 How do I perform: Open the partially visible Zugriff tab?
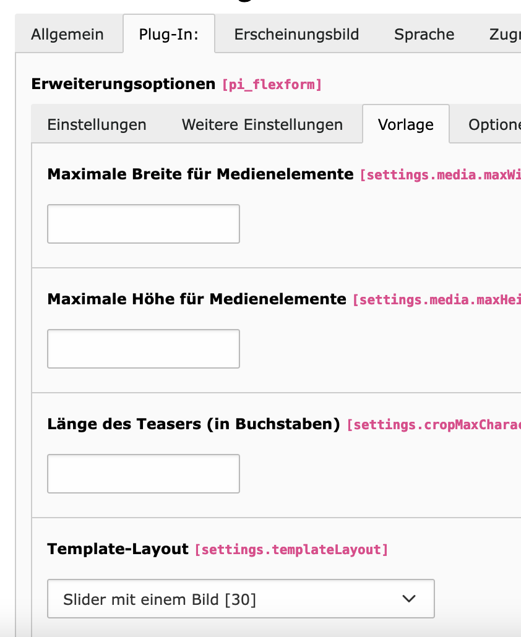coord(505,34)
